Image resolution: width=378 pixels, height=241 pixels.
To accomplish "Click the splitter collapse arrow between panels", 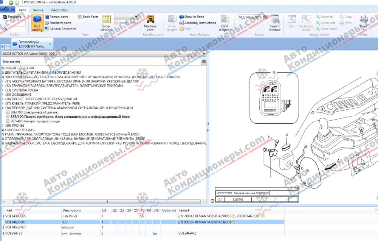I will 208,124.
